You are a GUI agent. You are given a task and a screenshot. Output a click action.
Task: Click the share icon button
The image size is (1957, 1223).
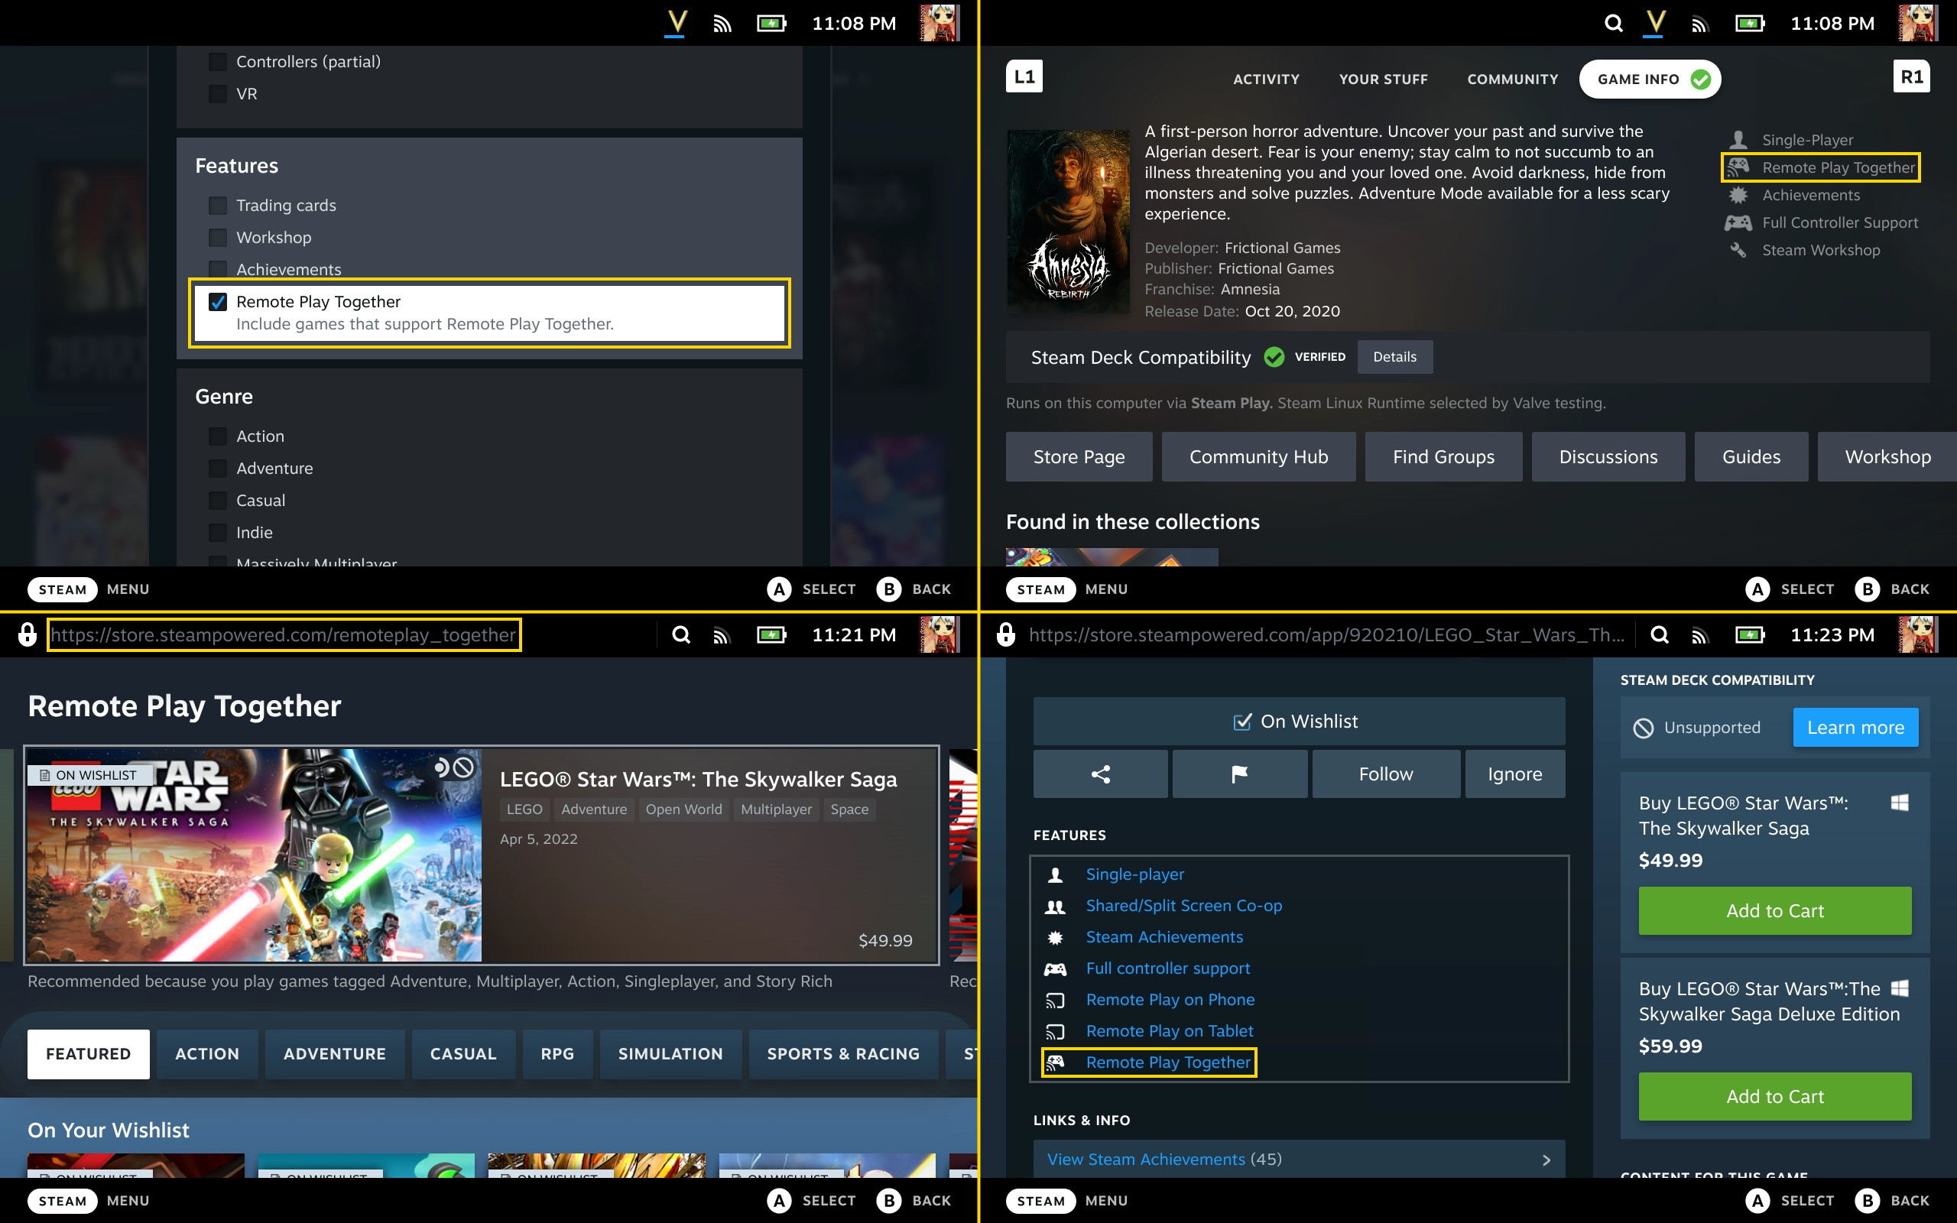point(1100,774)
